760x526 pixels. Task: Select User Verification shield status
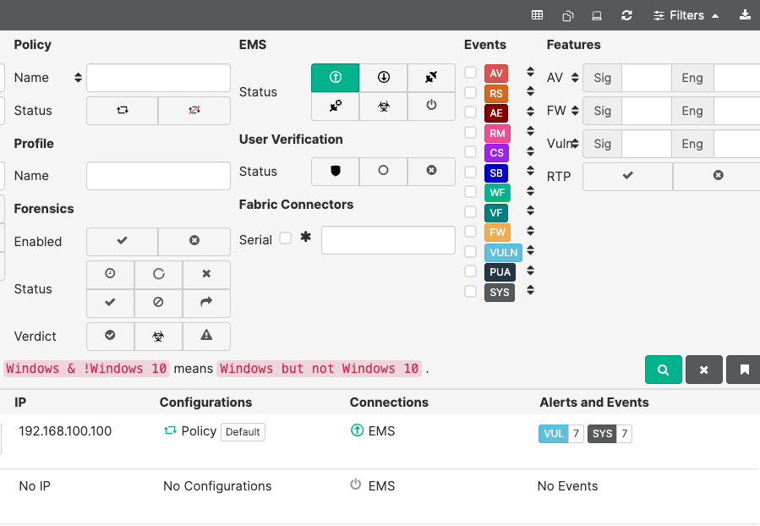336,171
